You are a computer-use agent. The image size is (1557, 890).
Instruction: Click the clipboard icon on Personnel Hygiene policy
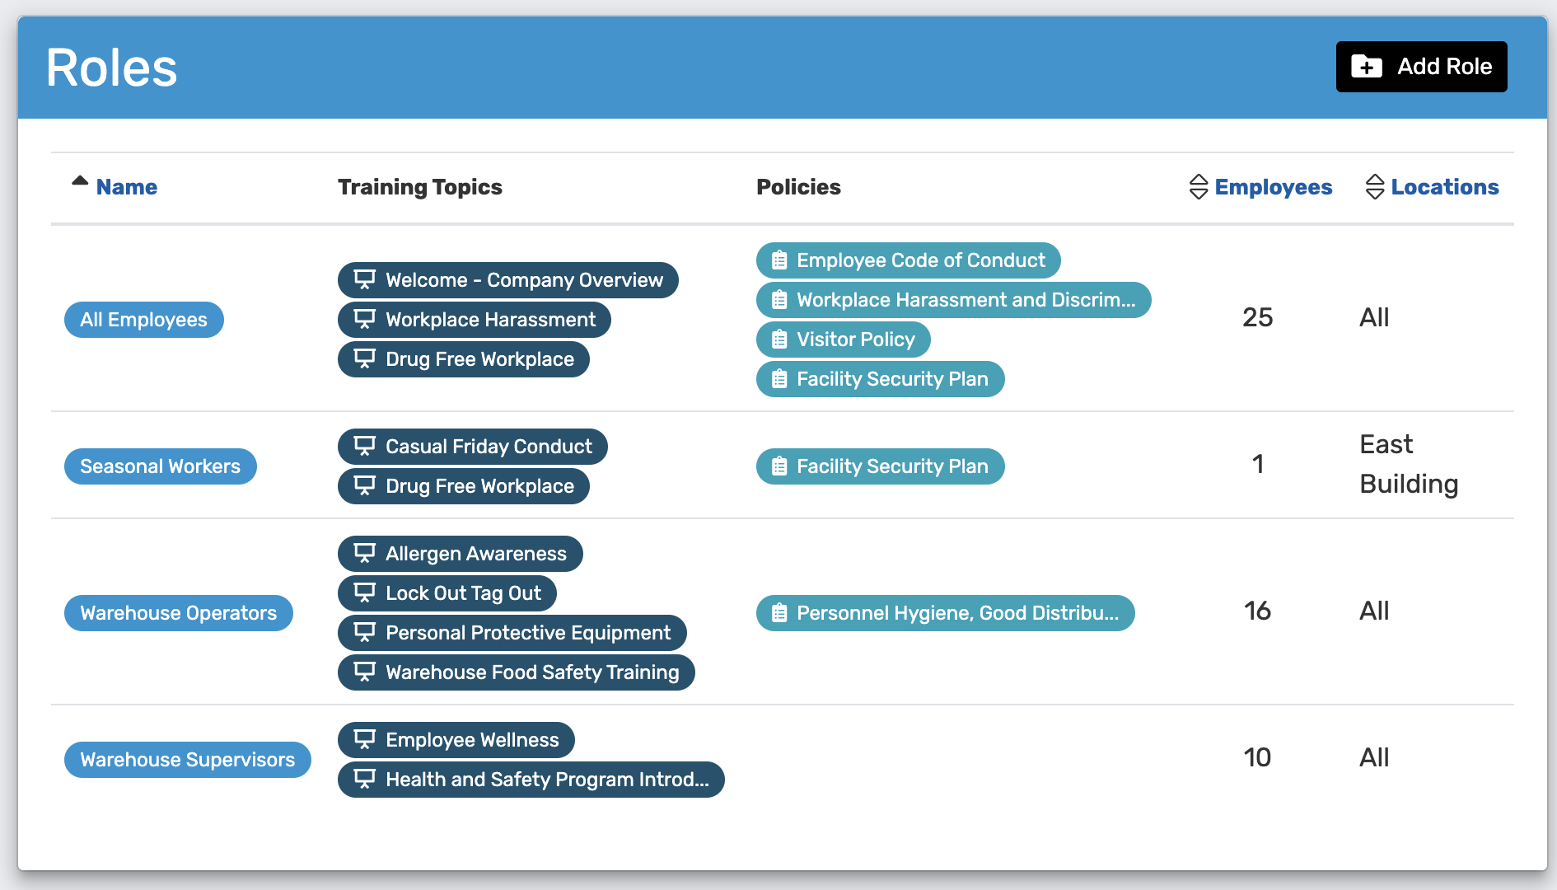click(x=779, y=613)
